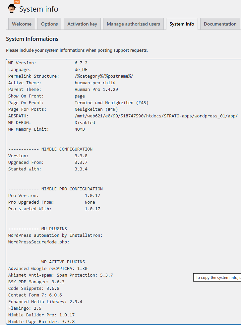Image resolution: width=241 pixels, height=325 pixels.
Task: Click the WP_DEBUG value Disabled
Action: tap(85, 122)
